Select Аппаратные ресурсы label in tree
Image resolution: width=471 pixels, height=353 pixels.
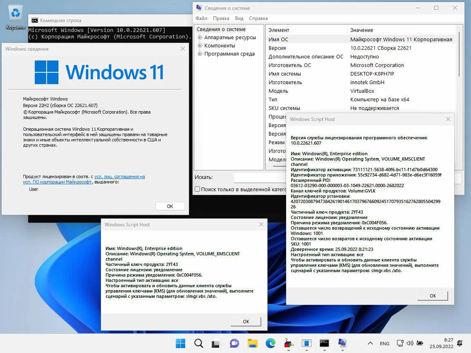[230, 38]
